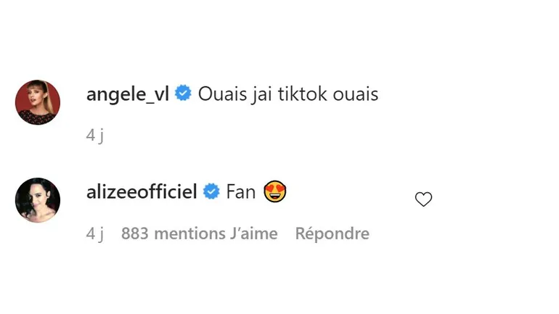Click the verified badge beside alizeeofficiel
The width and height of the screenshot is (559, 314).
pyautogui.click(x=212, y=192)
